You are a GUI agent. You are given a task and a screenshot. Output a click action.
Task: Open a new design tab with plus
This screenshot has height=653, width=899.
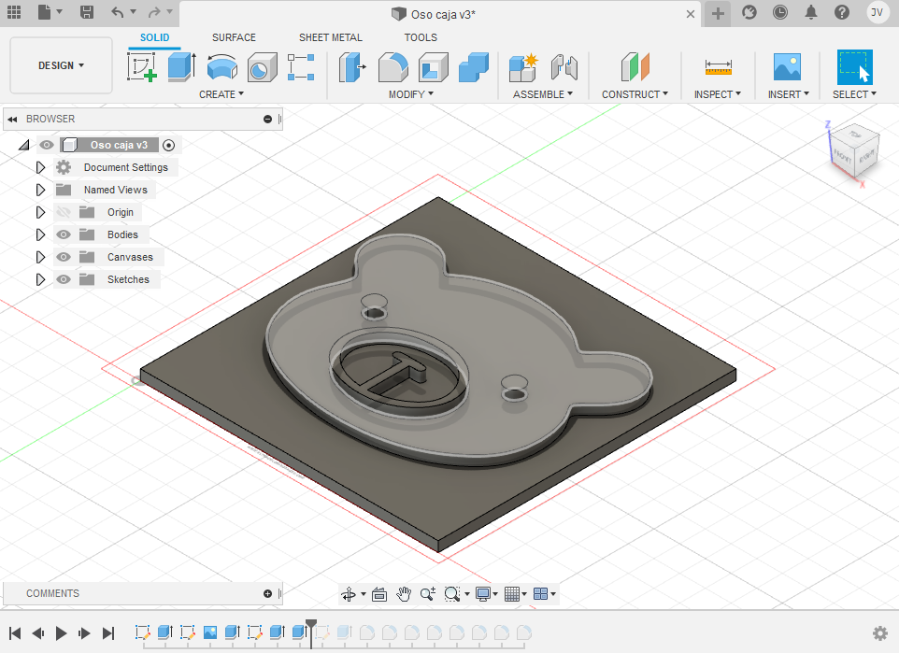pyautogui.click(x=718, y=13)
